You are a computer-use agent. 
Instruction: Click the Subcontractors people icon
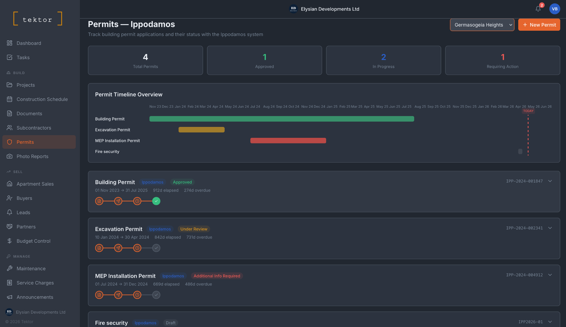[x=9, y=128]
